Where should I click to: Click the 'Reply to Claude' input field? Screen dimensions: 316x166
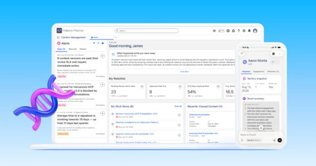[261, 135]
